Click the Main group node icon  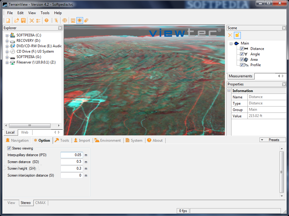click(237, 43)
